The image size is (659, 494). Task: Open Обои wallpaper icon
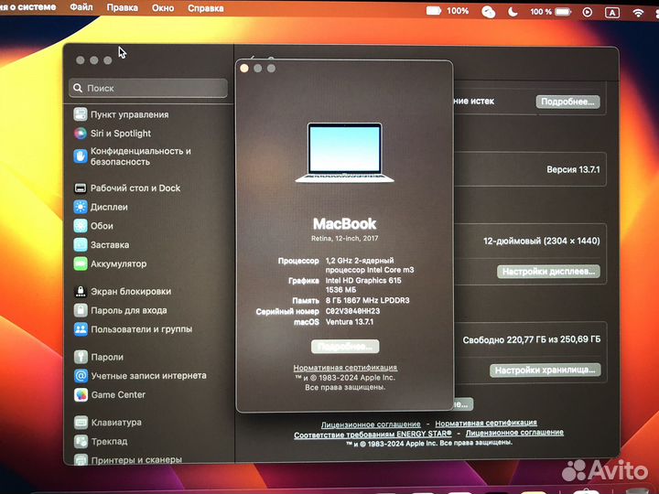81,226
